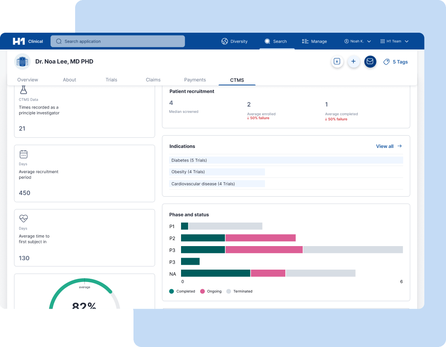Click the Noah K. user avatar icon
This screenshot has height=347, width=446.
pyautogui.click(x=346, y=41)
